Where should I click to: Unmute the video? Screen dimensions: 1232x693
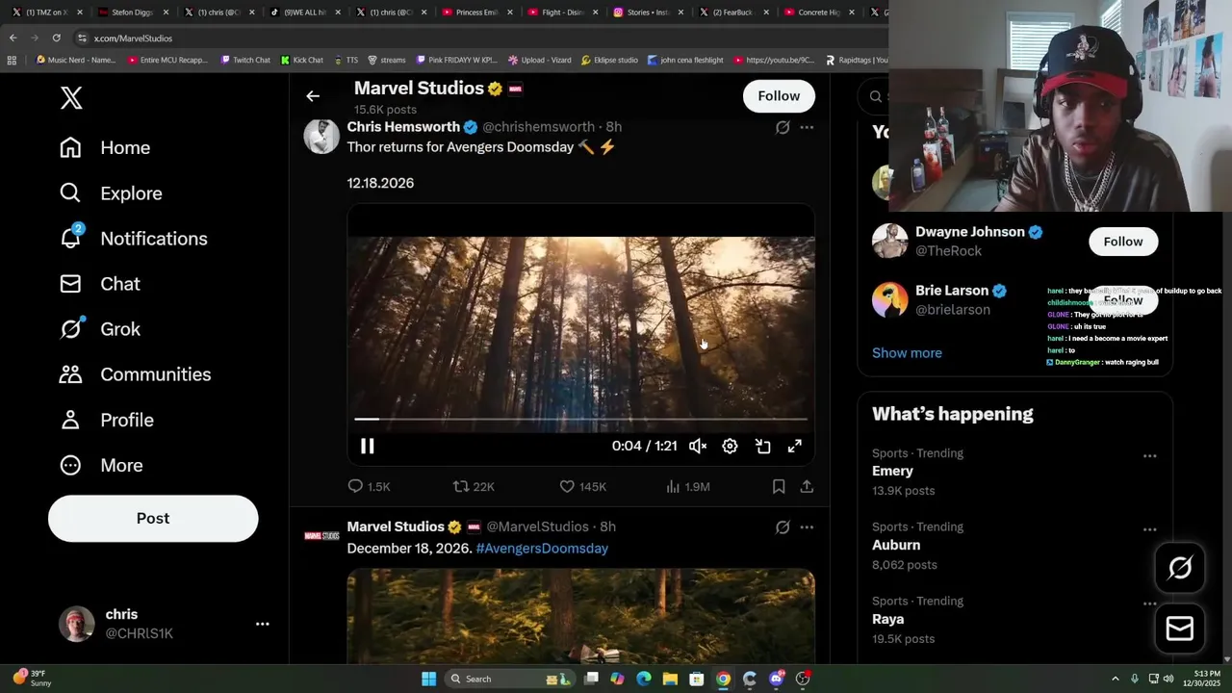(698, 446)
